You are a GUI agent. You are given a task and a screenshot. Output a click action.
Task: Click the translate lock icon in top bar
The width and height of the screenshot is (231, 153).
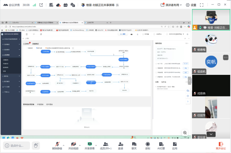point(73,5)
